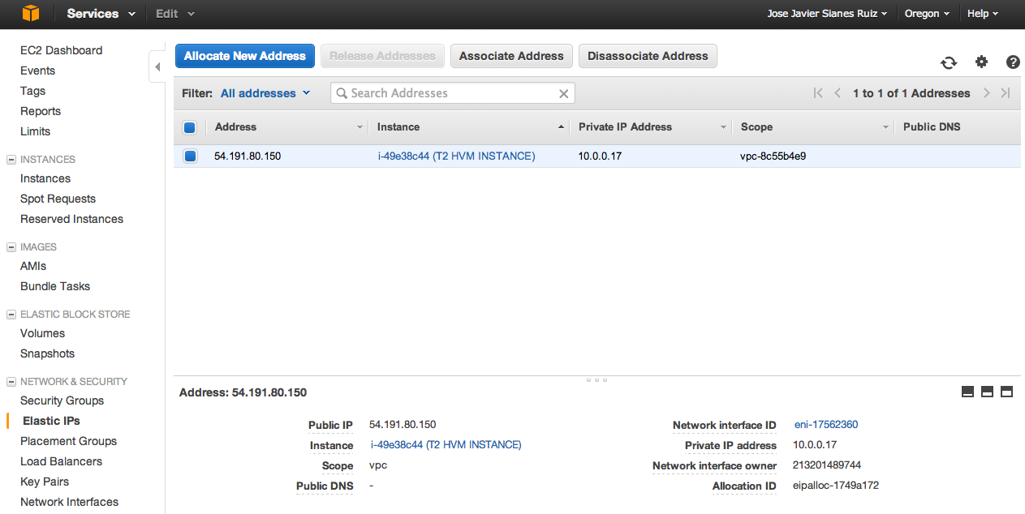The height and width of the screenshot is (514, 1025).
Task: Open Reports in sidebar
Action: [x=41, y=111]
